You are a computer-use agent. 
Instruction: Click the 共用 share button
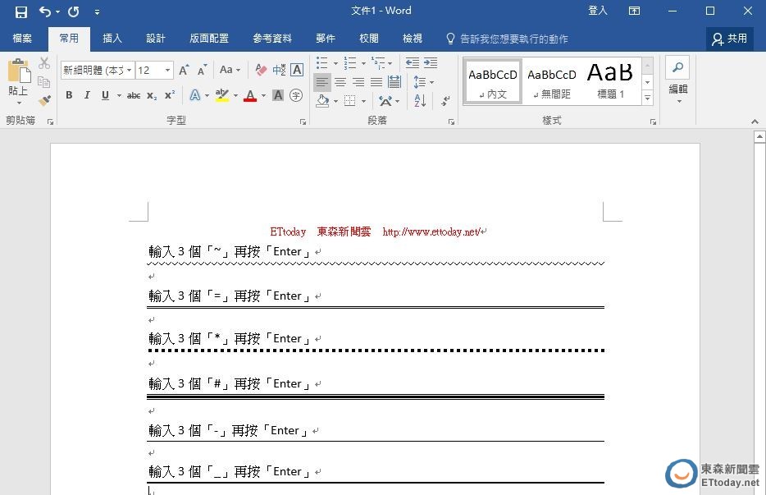pyautogui.click(x=730, y=39)
